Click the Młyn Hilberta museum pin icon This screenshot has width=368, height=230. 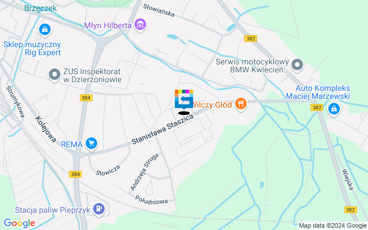[x=140, y=25]
